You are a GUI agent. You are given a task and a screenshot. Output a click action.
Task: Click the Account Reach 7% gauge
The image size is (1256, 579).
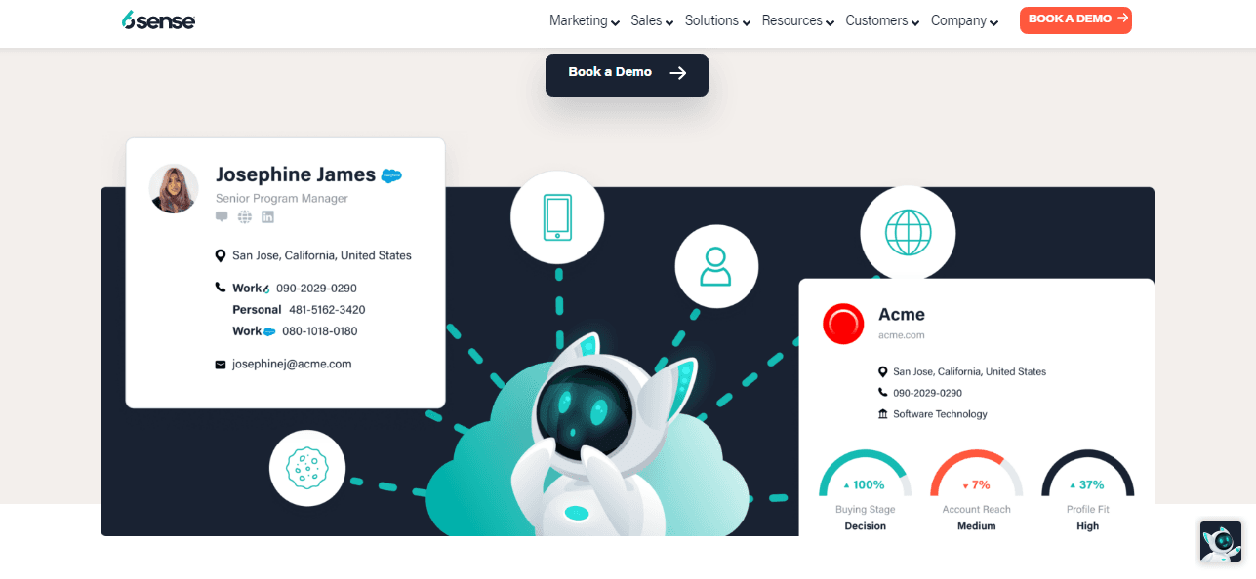[x=976, y=474]
